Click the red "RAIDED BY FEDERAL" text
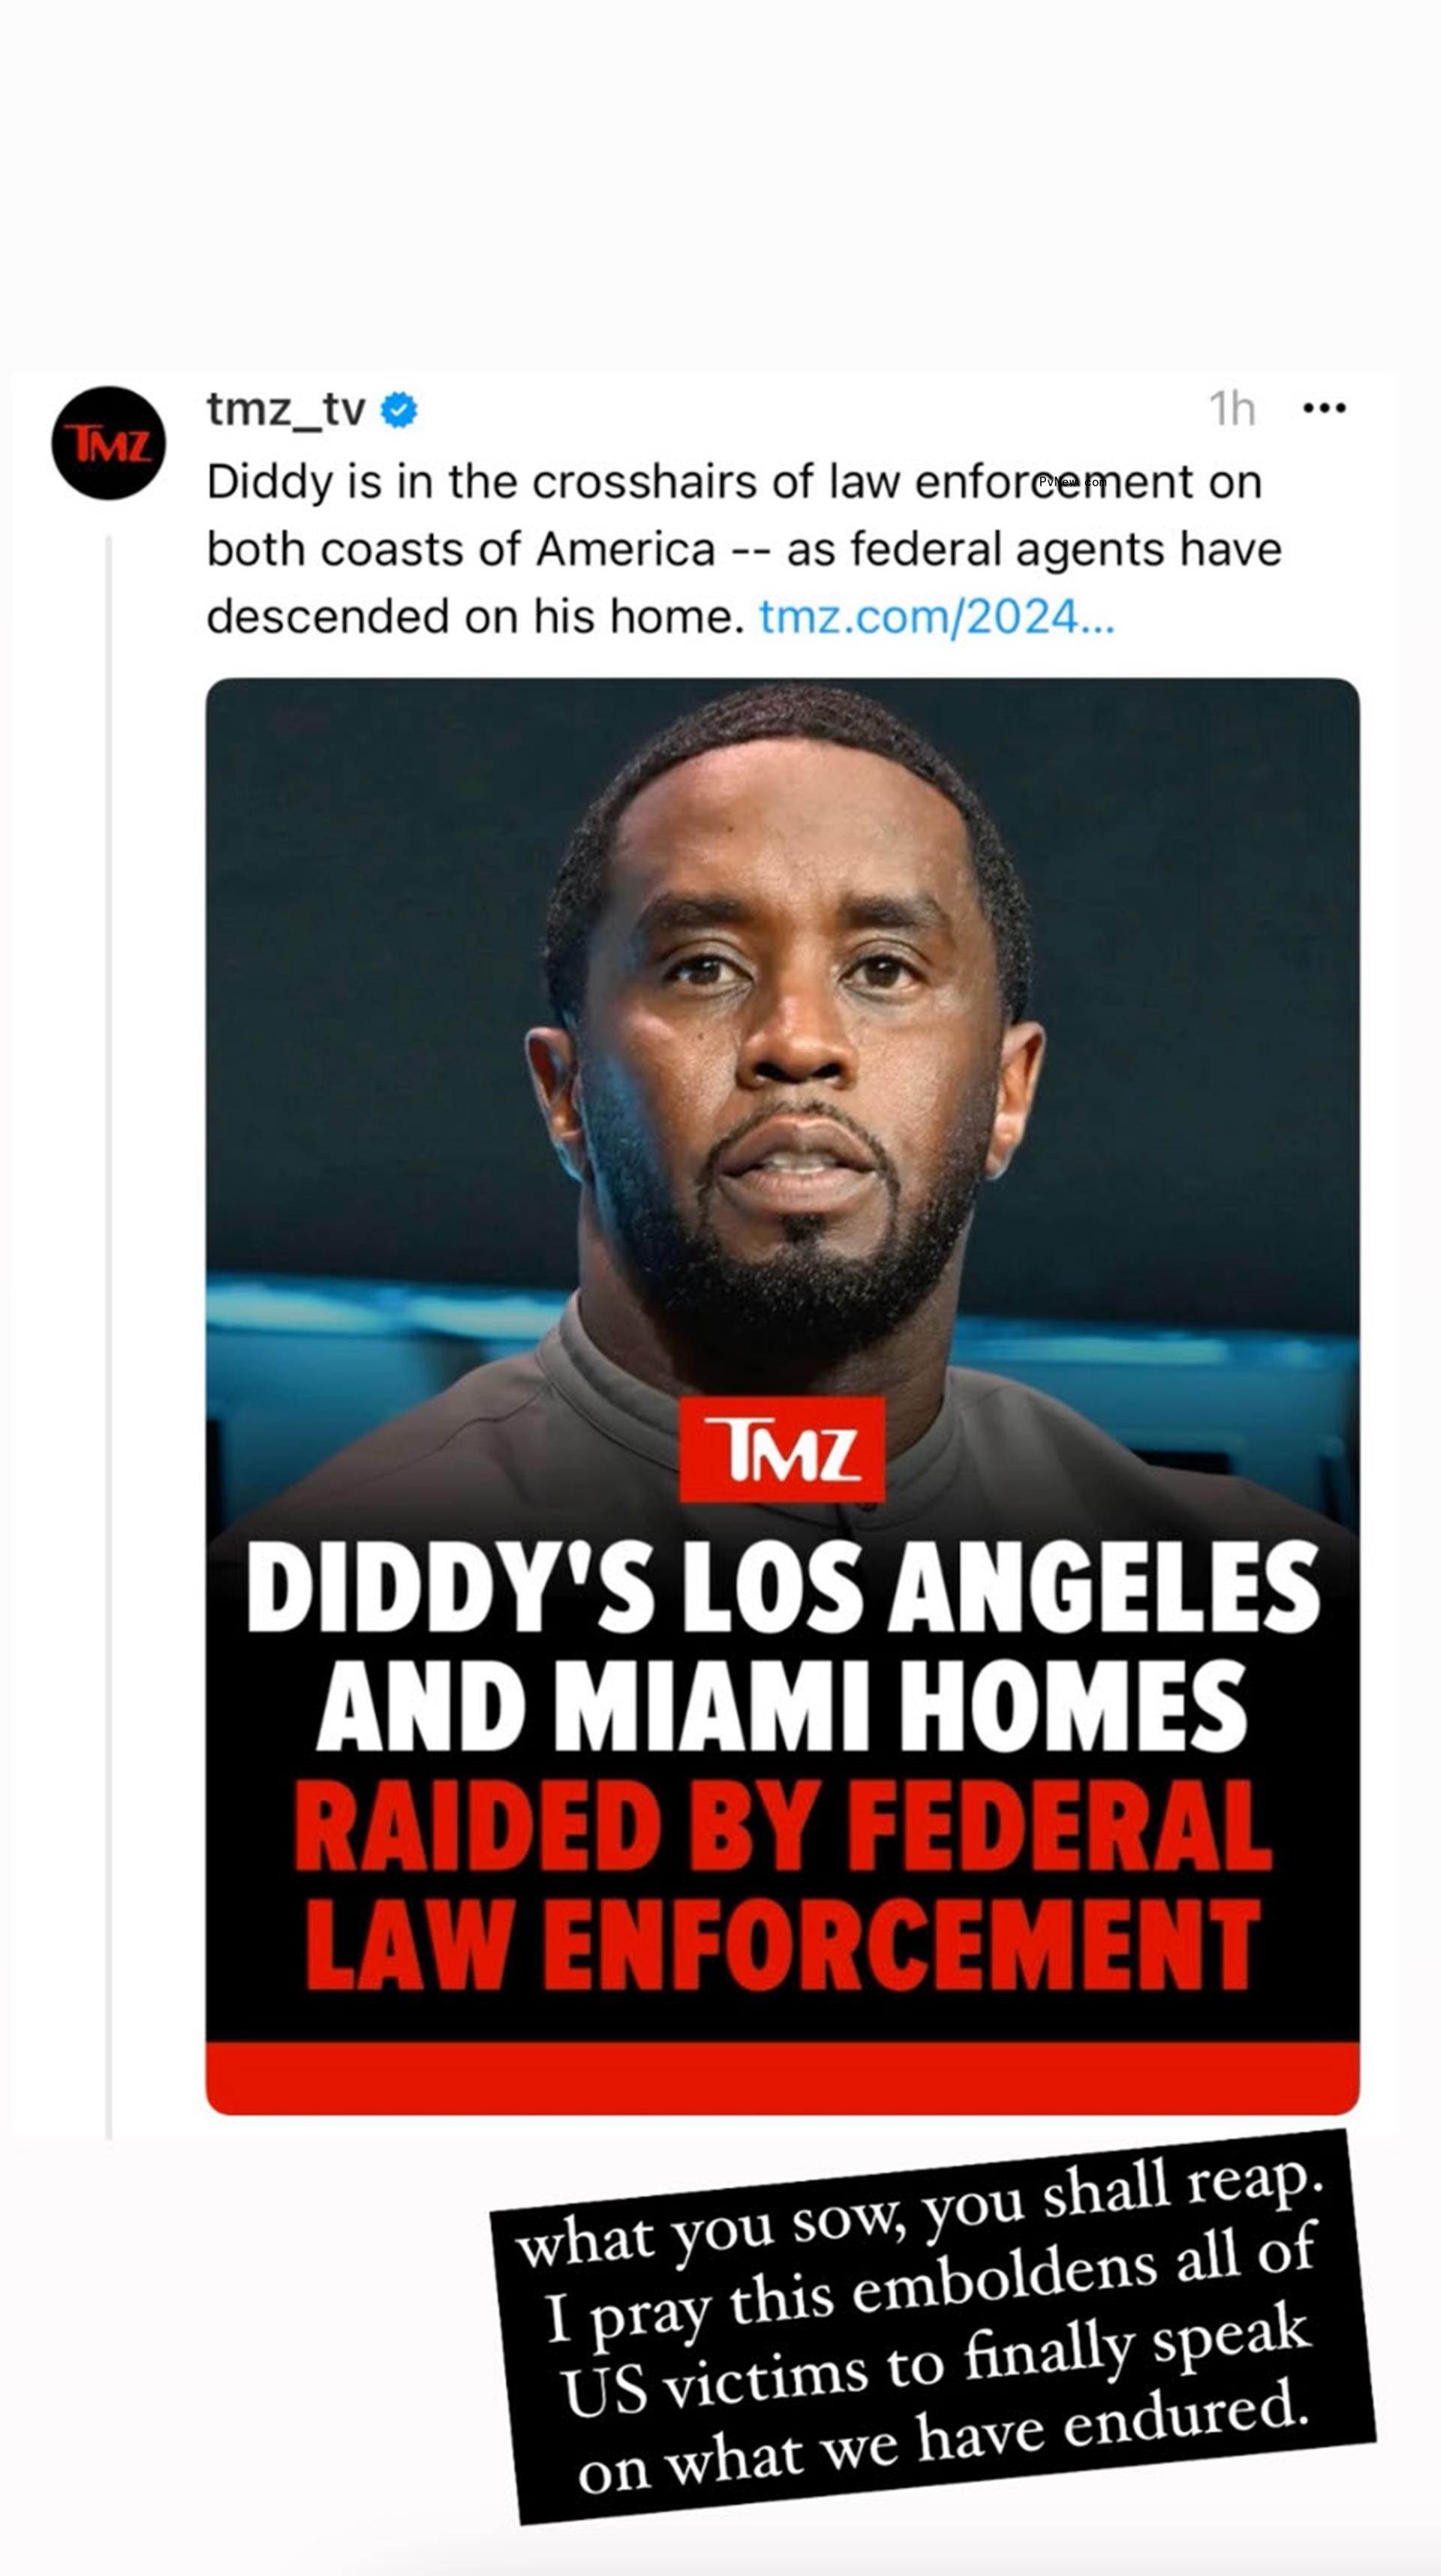 [782, 1827]
